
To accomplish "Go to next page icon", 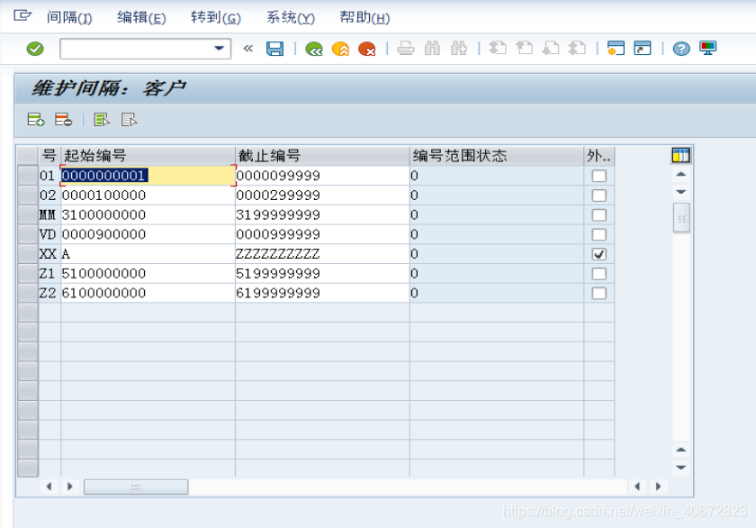I will [551, 49].
